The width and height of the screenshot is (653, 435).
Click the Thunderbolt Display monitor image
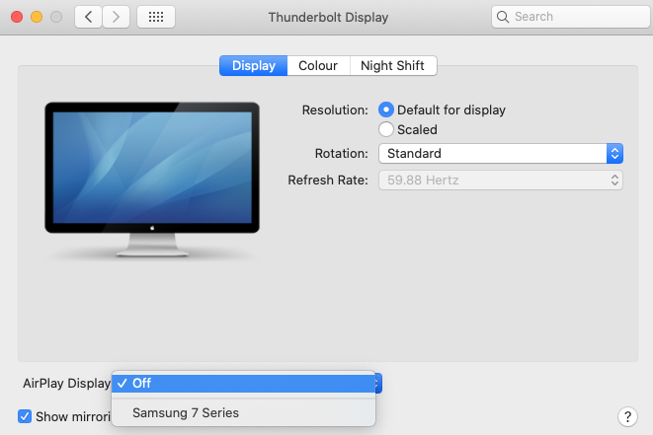coord(152,180)
